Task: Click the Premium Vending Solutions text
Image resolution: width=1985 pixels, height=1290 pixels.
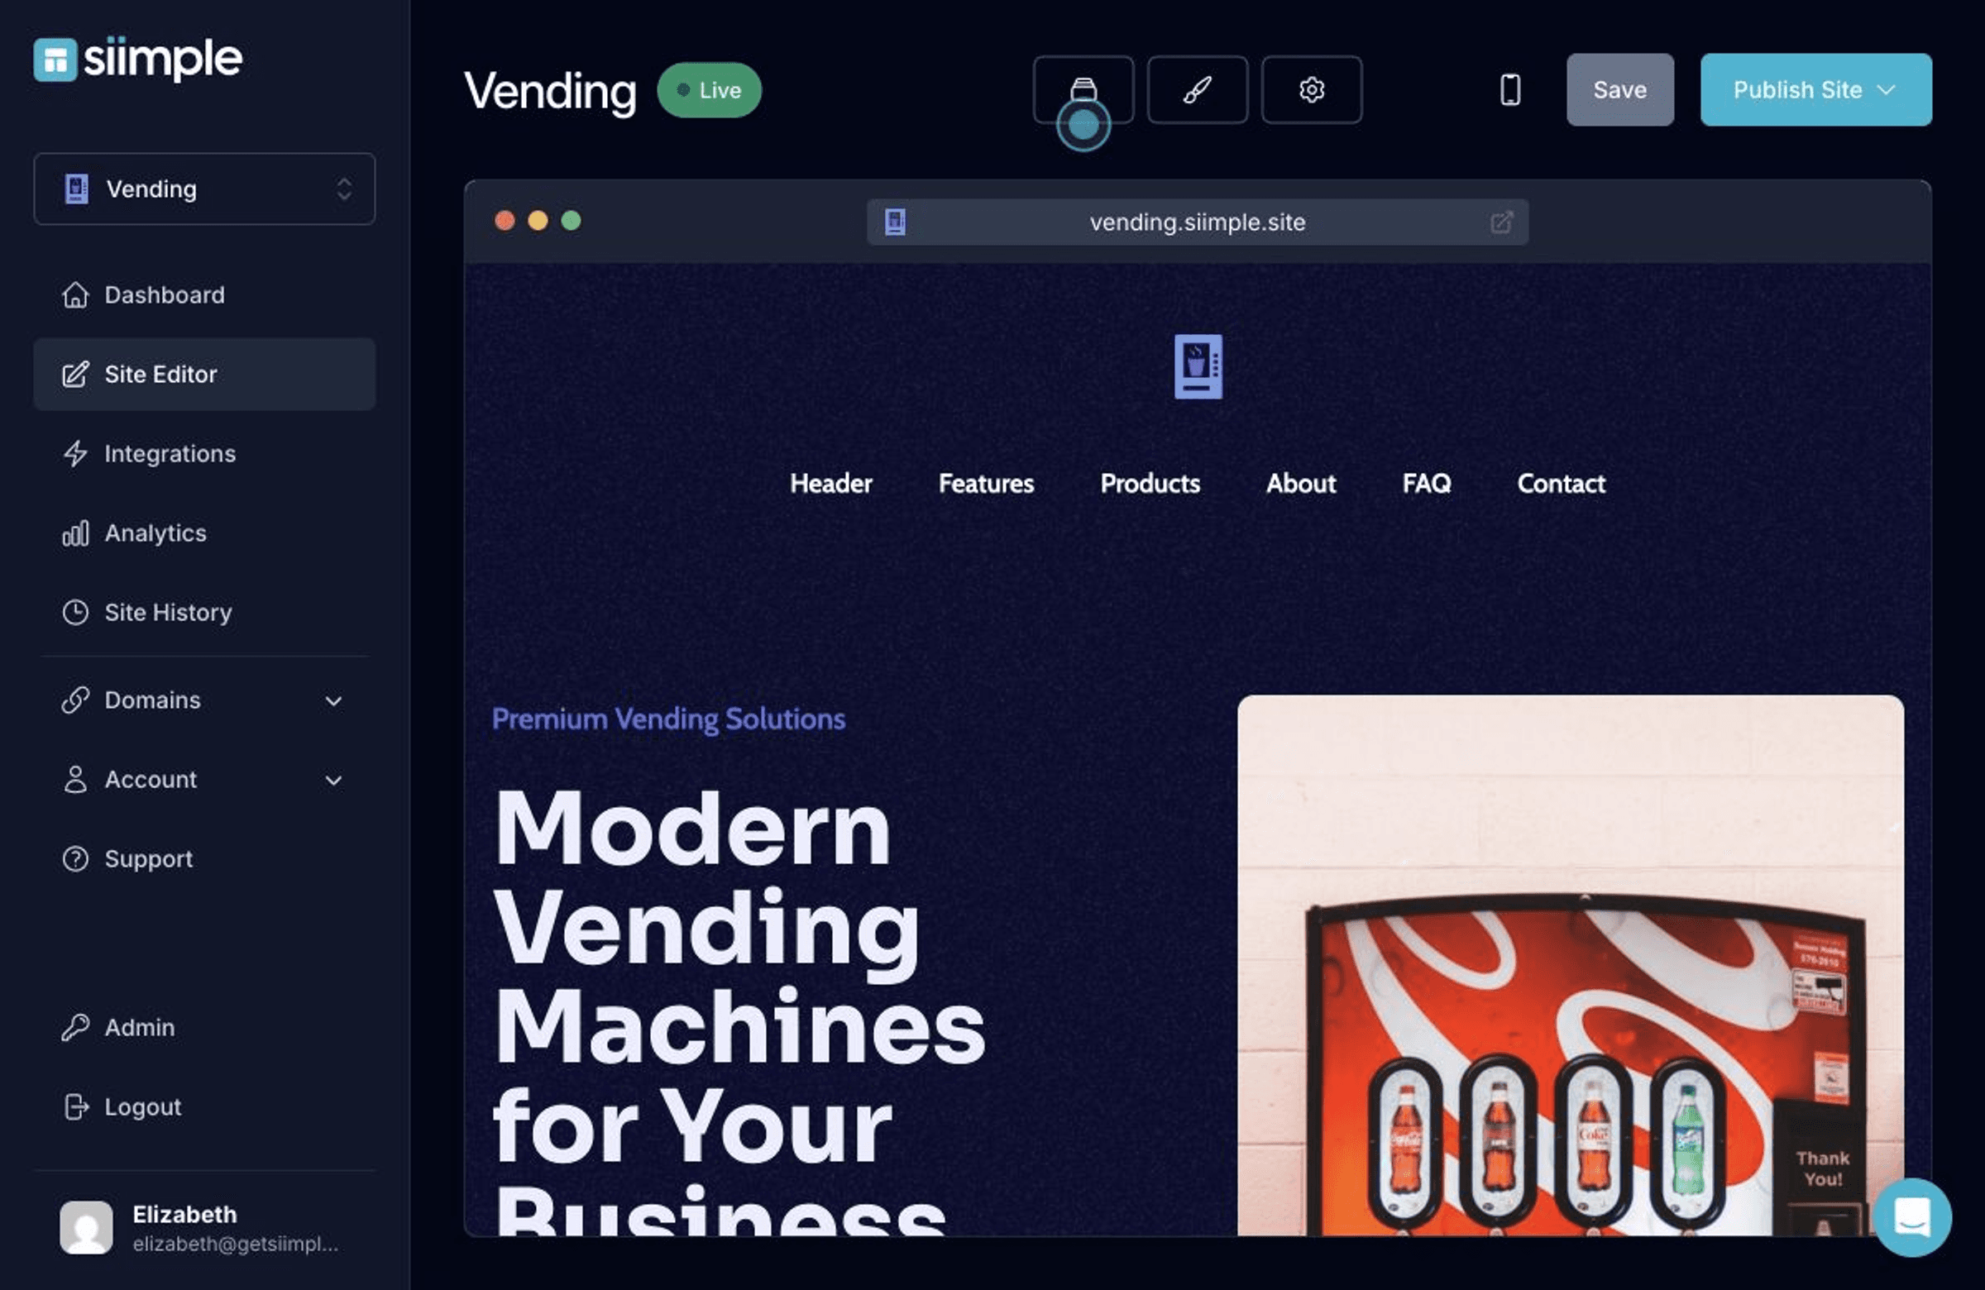Action: (x=668, y=719)
